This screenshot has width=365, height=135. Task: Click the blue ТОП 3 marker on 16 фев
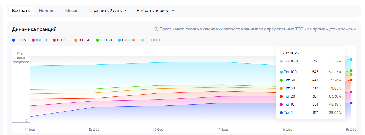pyautogui.click(x=351, y=103)
